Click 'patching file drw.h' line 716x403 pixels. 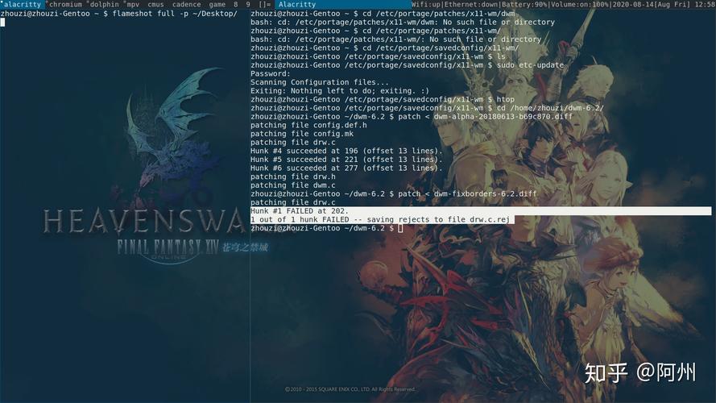(x=292, y=177)
